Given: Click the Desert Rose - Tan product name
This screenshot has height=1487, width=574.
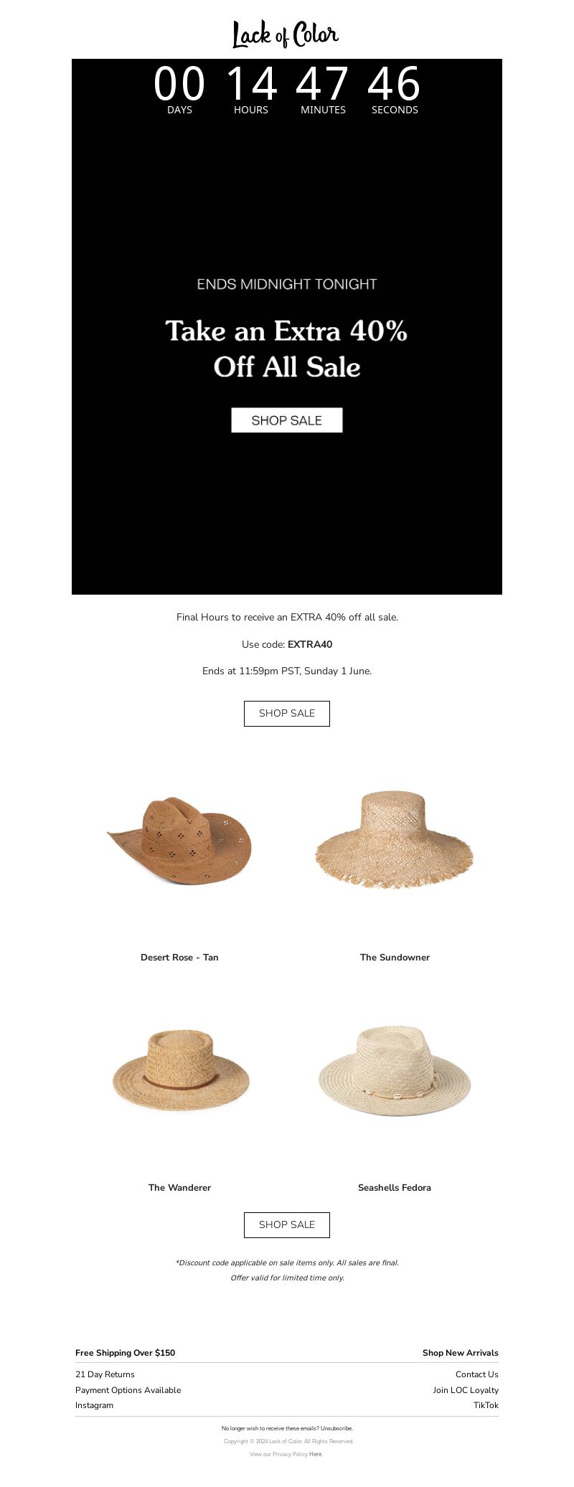Looking at the screenshot, I should [x=179, y=958].
